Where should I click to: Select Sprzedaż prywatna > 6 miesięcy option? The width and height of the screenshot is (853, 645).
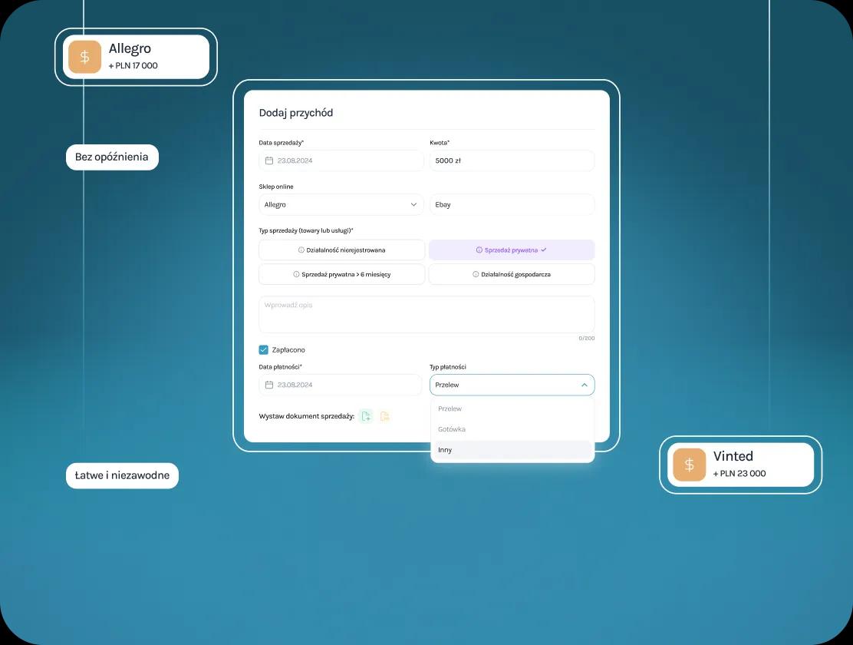(x=341, y=274)
